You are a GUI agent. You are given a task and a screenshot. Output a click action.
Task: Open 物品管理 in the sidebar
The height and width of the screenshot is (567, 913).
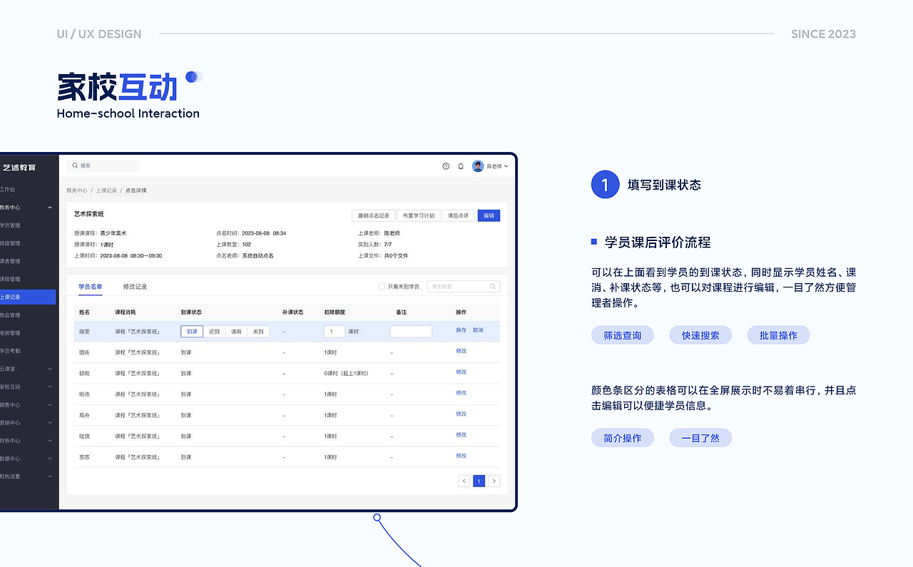coord(10,315)
